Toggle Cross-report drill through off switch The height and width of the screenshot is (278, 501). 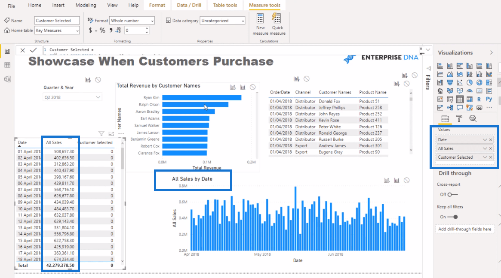pyautogui.click(x=452, y=194)
